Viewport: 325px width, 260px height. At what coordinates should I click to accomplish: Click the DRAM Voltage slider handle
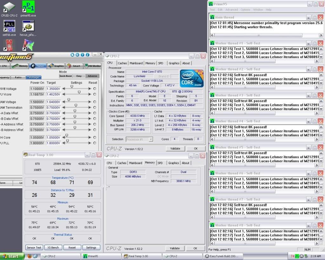(69, 99)
